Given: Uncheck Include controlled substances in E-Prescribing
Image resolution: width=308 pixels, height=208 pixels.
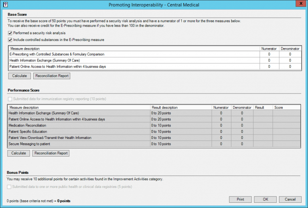Looking at the screenshot, I should point(10,40).
